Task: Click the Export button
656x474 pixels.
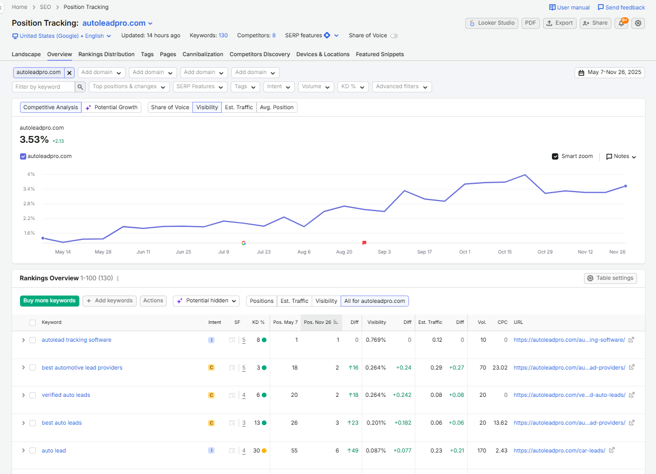Action: pos(559,23)
